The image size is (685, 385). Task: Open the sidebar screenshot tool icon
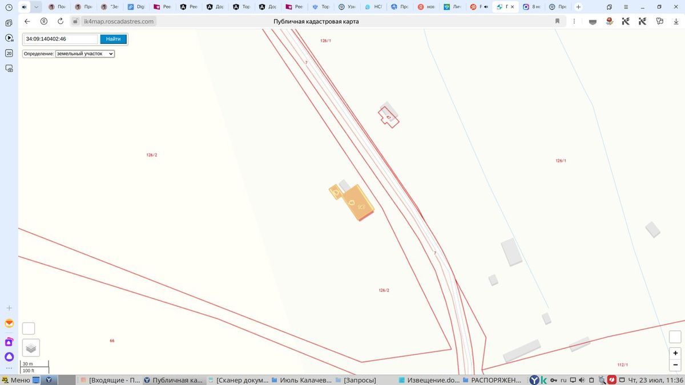[x=9, y=68]
